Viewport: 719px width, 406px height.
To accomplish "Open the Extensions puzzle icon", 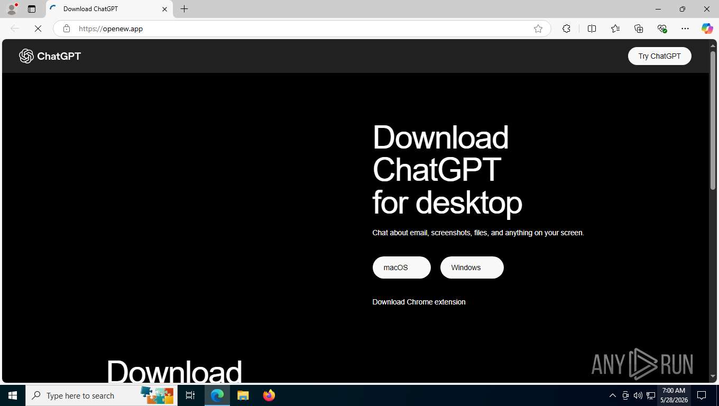I will 566,29.
